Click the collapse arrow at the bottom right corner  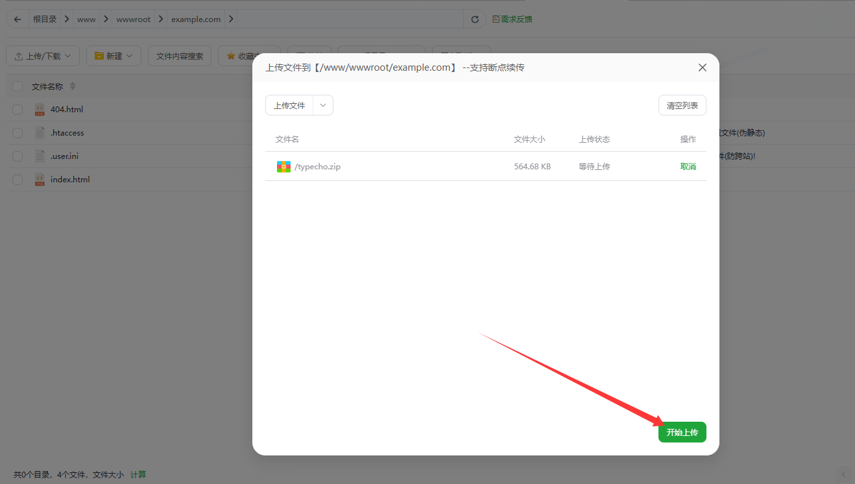[843, 474]
